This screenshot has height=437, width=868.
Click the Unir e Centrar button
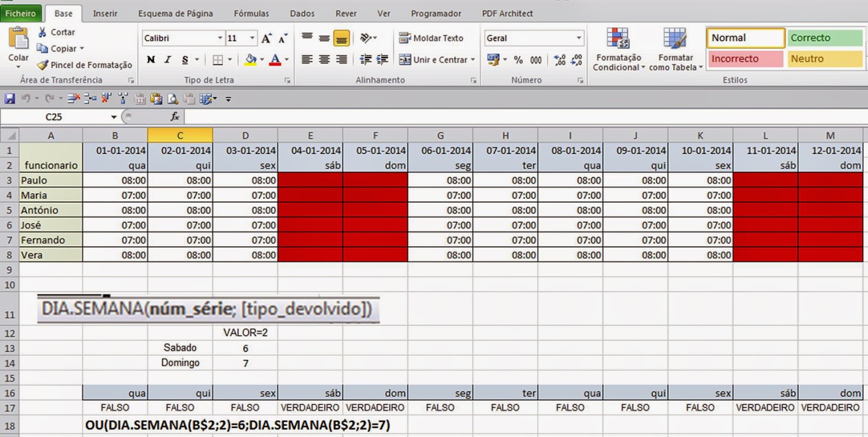433,60
